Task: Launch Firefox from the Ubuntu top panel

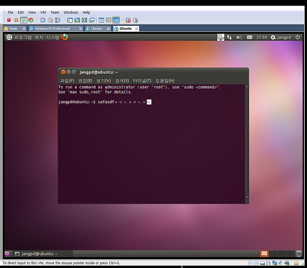Action: (x=64, y=37)
